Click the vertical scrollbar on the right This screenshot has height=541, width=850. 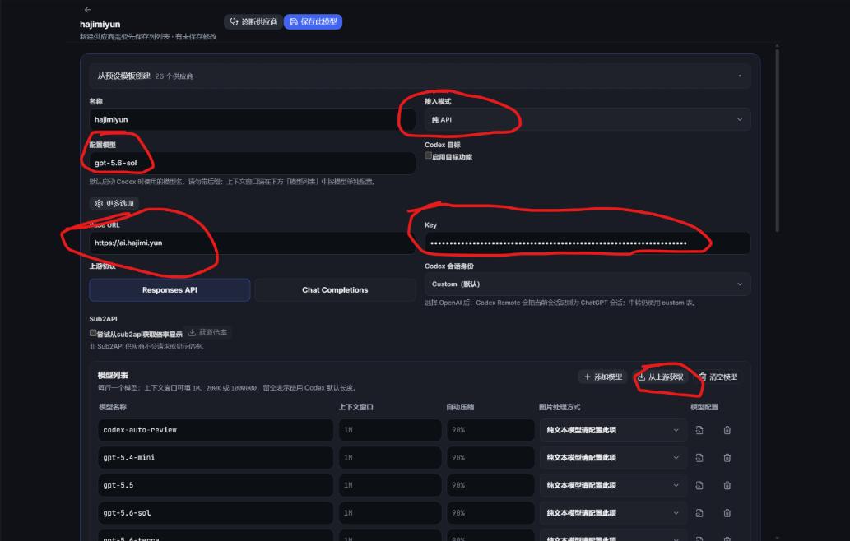pos(777,139)
